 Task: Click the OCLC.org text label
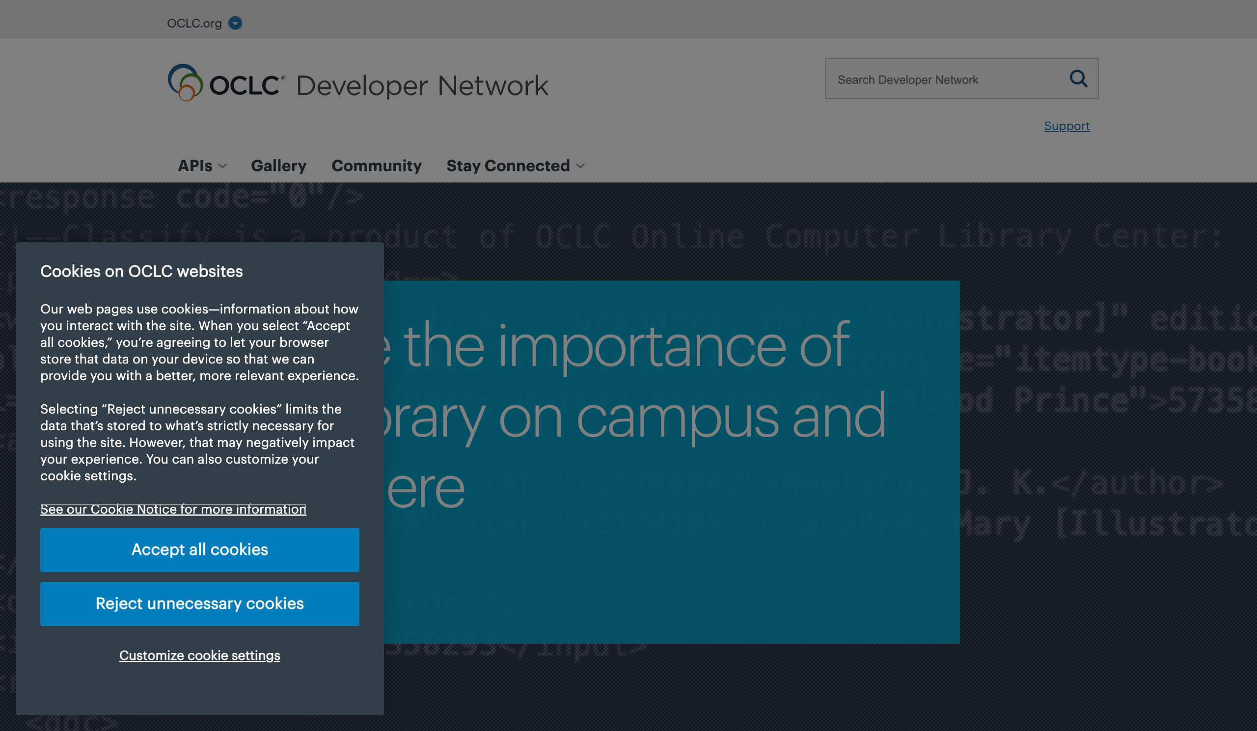tap(194, 23)
